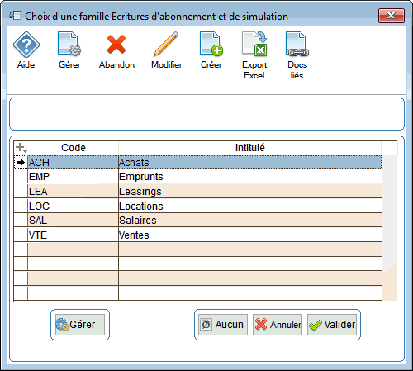This screenshot has height=371, width=413.
Task: Launch Export Excel from toolbar
Action: pos(254,44)
